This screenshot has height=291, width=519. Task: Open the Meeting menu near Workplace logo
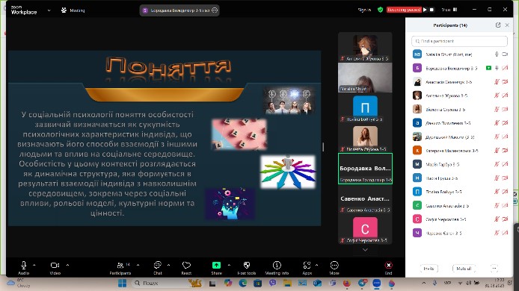[x=73, y=10]
